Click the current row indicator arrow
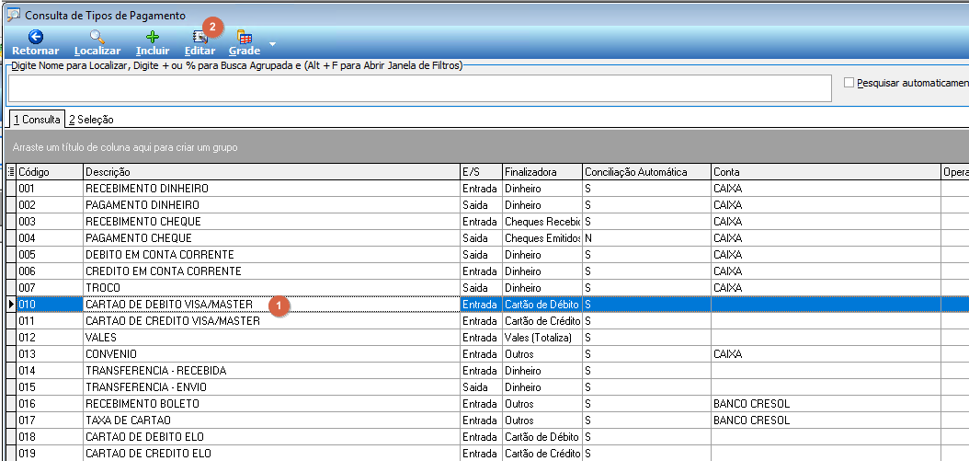Image resolution: width=969 pixels, height=461 pixels. 10,305
